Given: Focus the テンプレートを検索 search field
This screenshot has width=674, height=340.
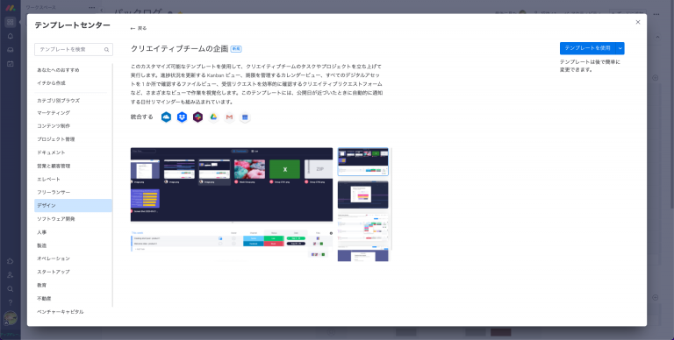Looking at the screenshot, I should [74, 49].
